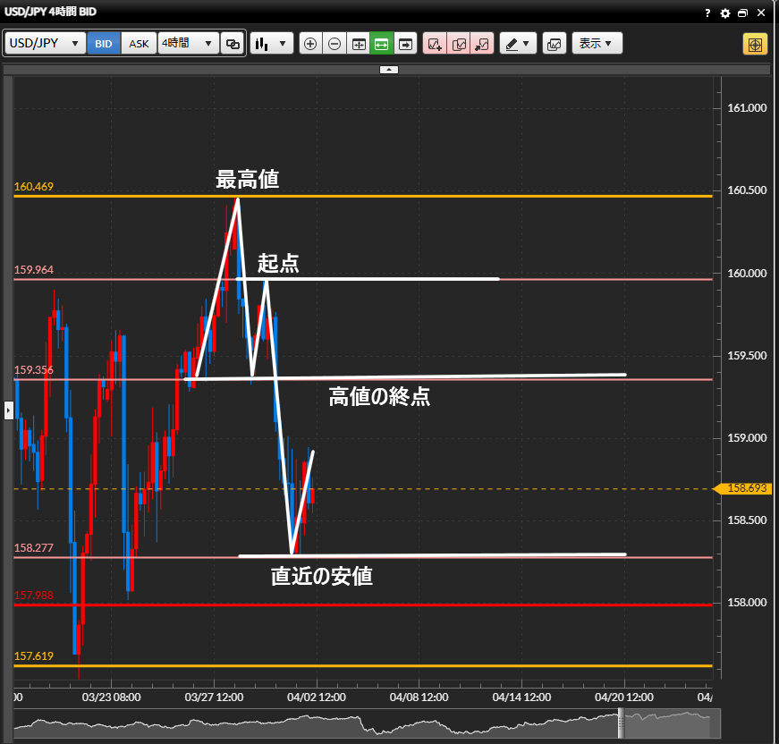Screen dimensions: 779x744
Task: Switch the price display to BID
Action: pos(104,44)
